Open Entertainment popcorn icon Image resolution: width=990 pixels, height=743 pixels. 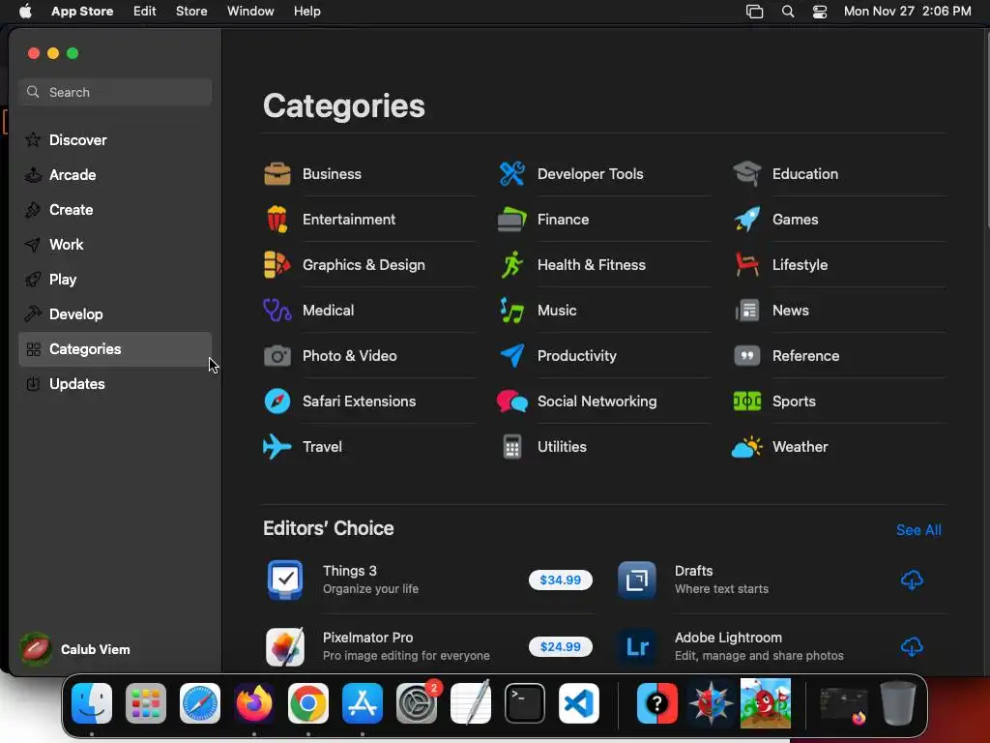pos(277,220)
